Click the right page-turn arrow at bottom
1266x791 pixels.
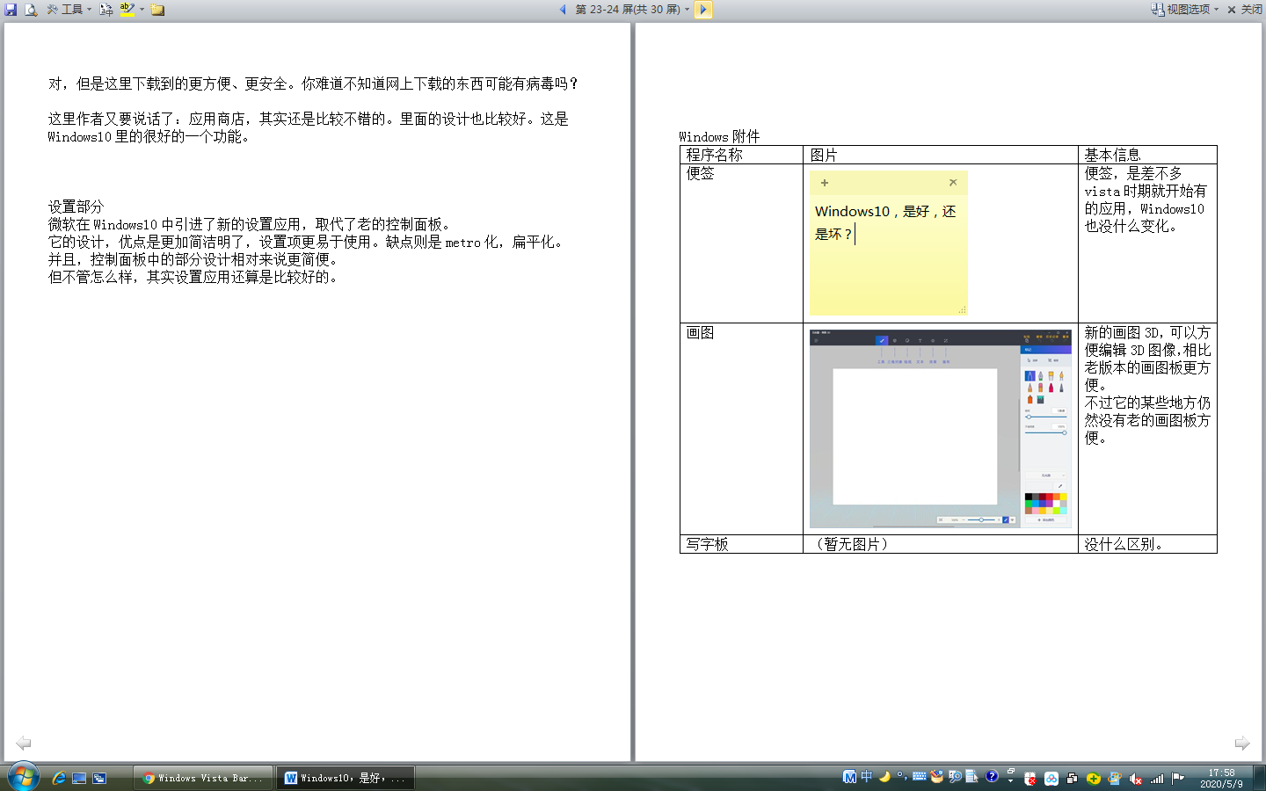1241,744
